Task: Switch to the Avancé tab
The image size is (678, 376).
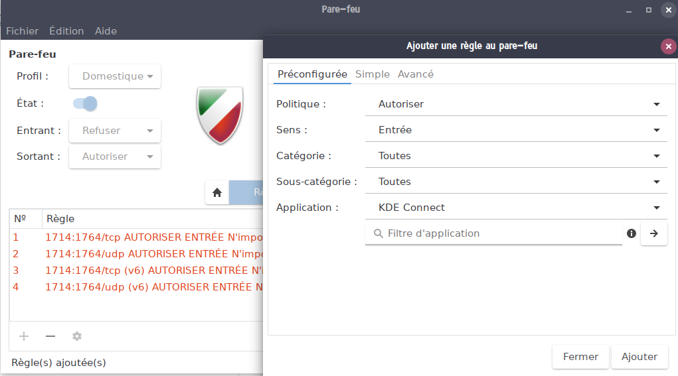Action: [416, 74]
